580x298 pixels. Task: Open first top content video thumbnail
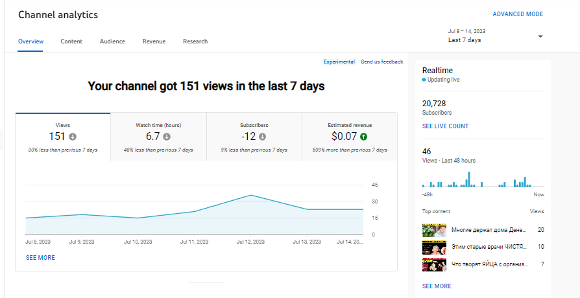(433, 230)
